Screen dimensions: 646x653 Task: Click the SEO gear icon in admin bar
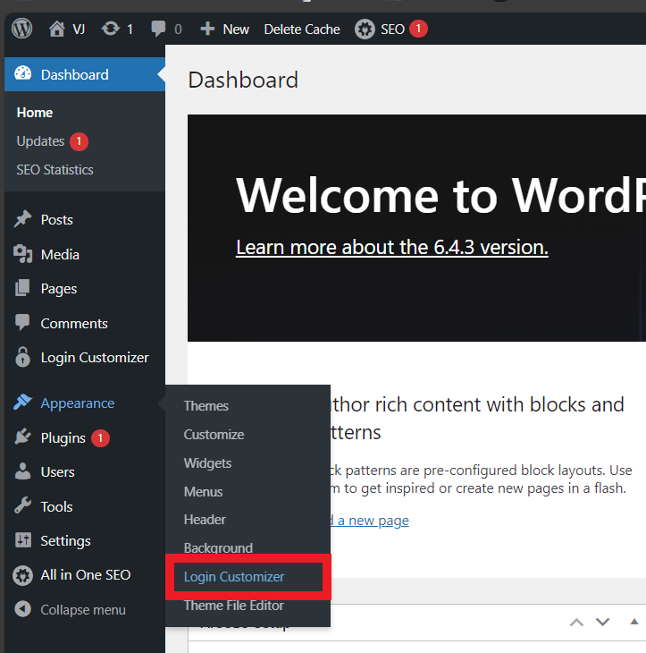[x=365, y=29]
